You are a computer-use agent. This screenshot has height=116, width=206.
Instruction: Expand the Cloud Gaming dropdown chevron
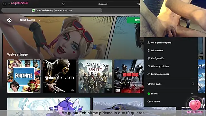pyautogui.click(x=40, y=20)
